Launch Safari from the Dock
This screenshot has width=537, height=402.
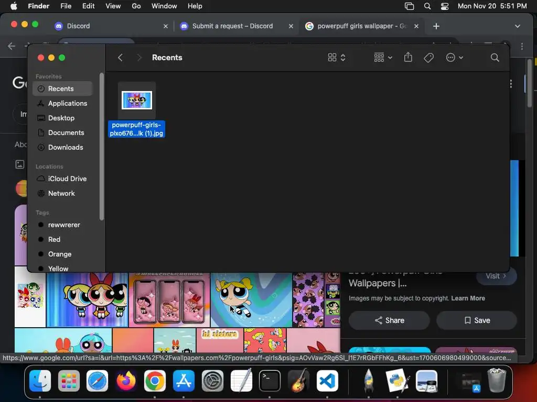97,381
